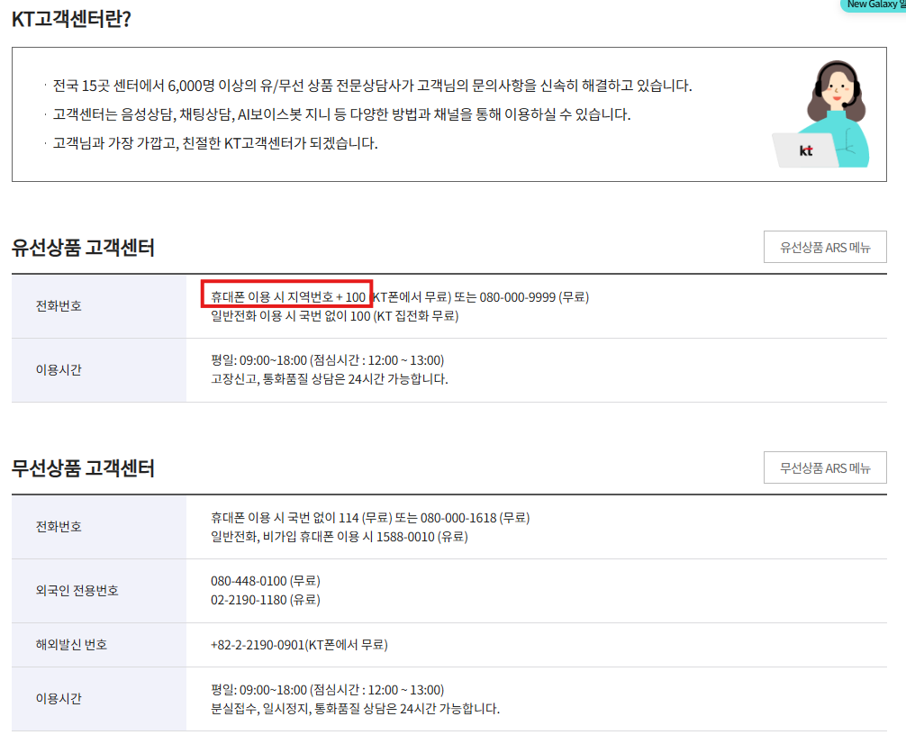The image size is (906, 753).
Task: Click intro bullet about 음성상담, 채팅상담
Action: 341,114
